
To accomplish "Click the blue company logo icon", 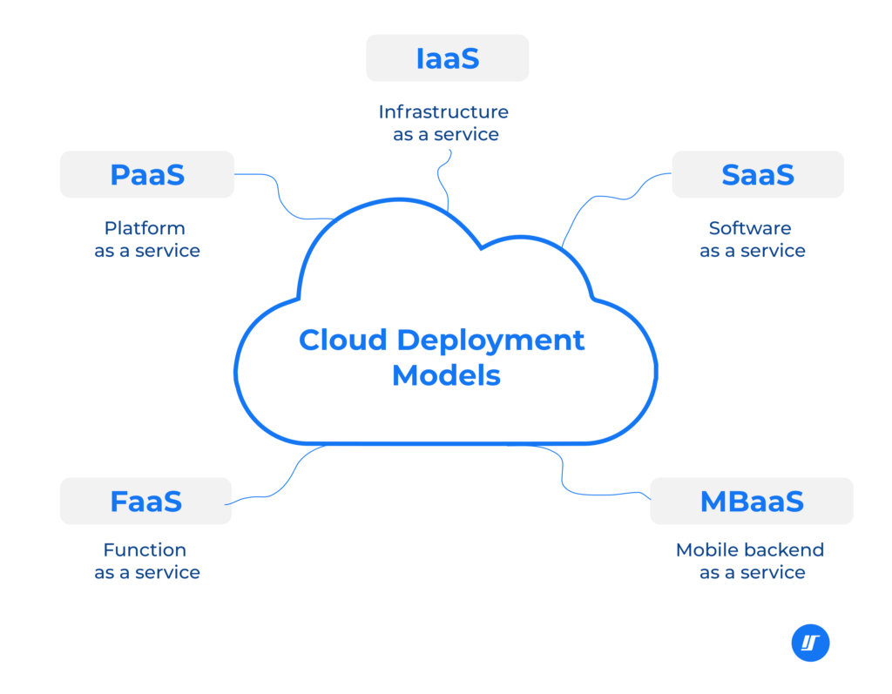I will pos(810,643).
